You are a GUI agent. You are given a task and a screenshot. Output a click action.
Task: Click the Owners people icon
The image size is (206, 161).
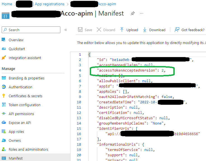[x=4, y=140]
